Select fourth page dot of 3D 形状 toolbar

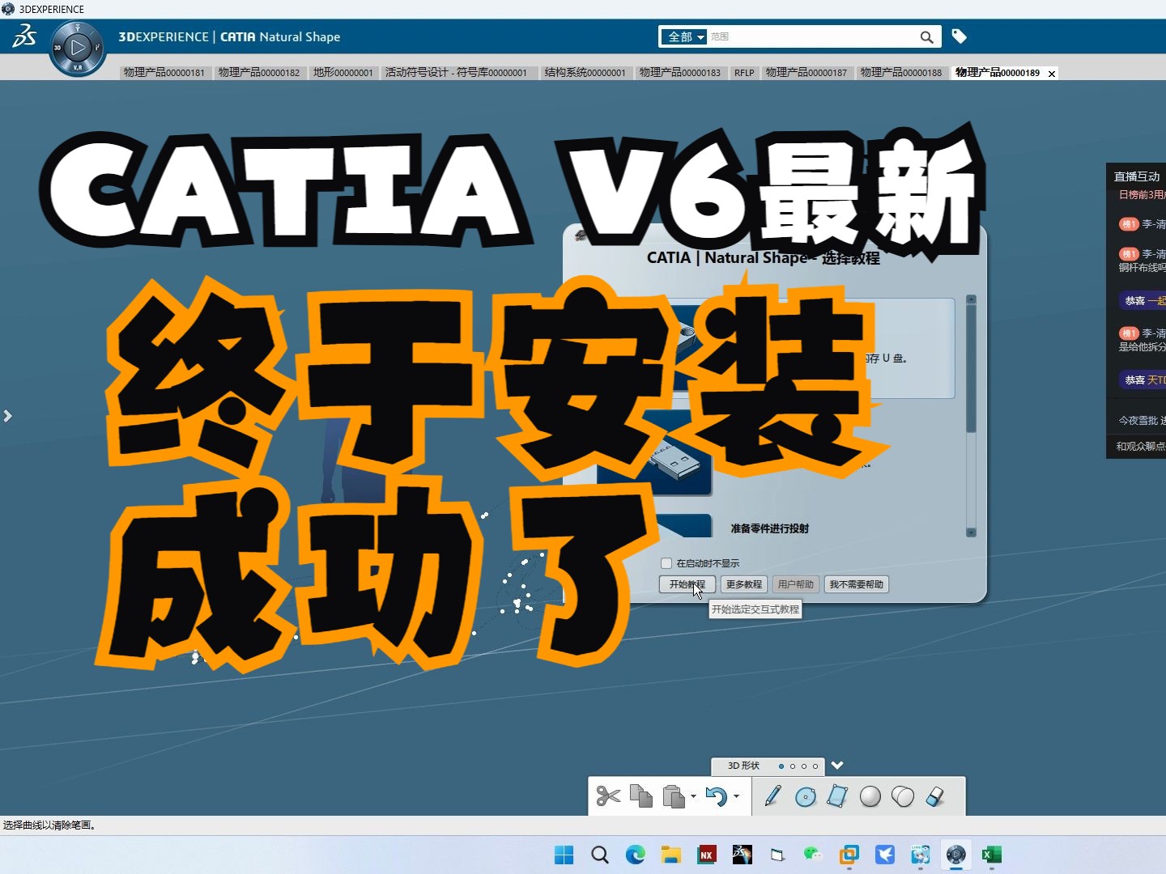815,766
